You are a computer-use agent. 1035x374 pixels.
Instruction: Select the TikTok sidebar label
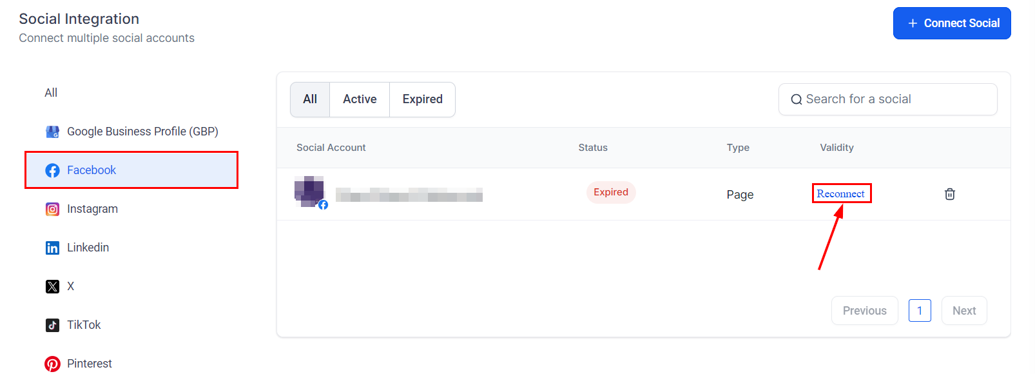pos(84,325)
